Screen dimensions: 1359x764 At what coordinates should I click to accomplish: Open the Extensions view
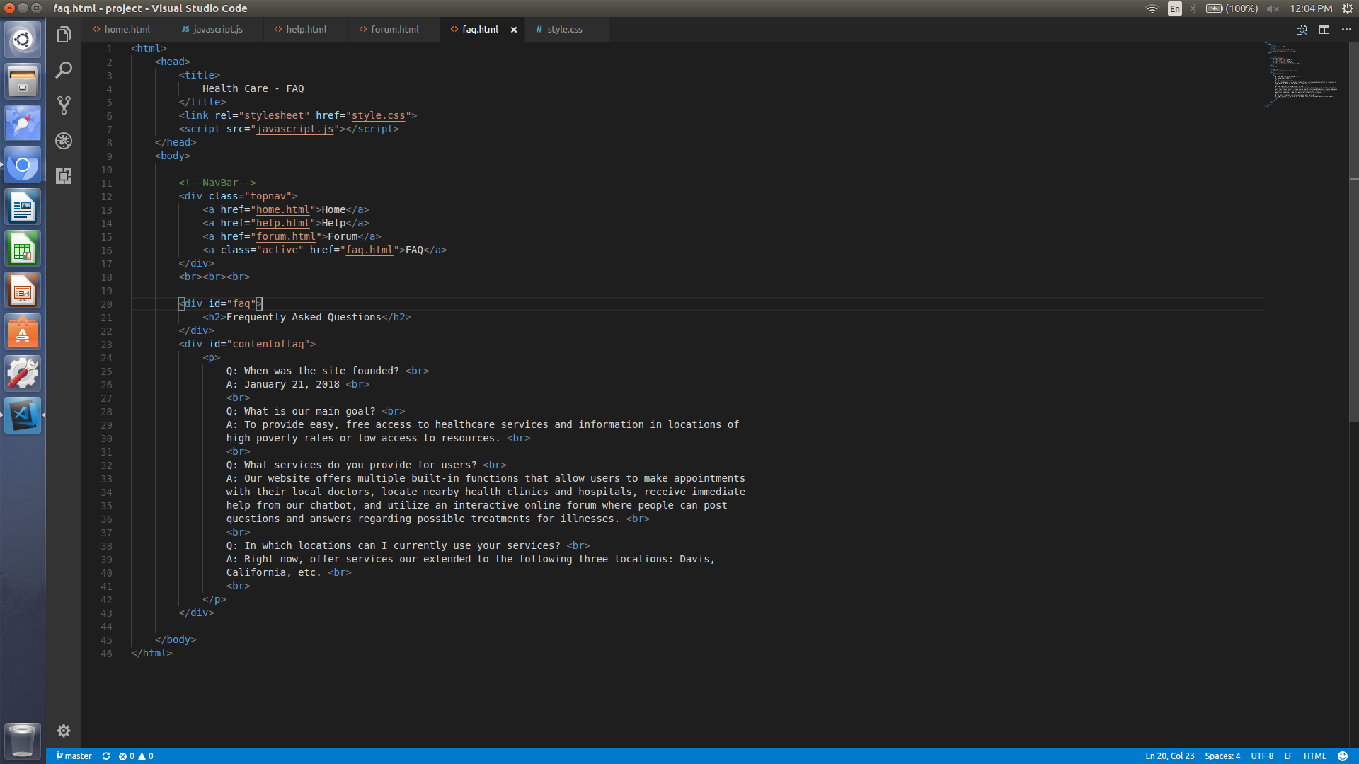click(64, 176)
